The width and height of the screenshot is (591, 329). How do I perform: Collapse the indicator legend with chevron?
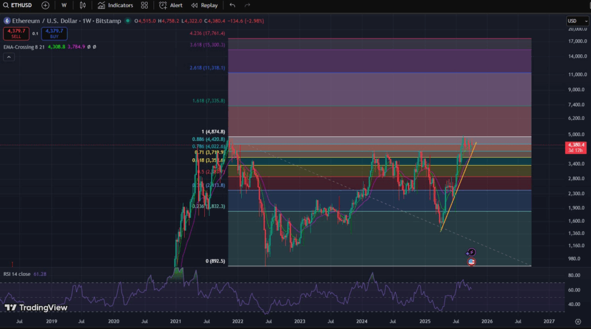[x=9, y=57]
